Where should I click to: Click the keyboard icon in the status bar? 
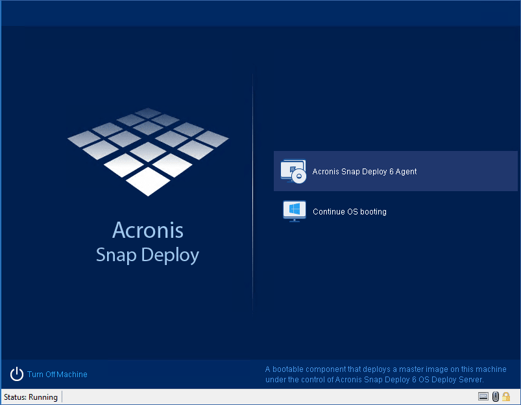coord(483,397)
